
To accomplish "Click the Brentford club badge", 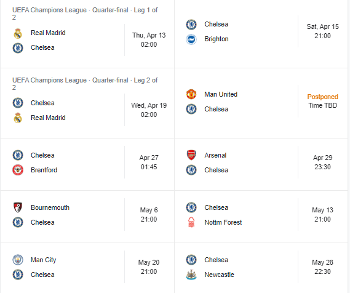I will pos(18,170).
